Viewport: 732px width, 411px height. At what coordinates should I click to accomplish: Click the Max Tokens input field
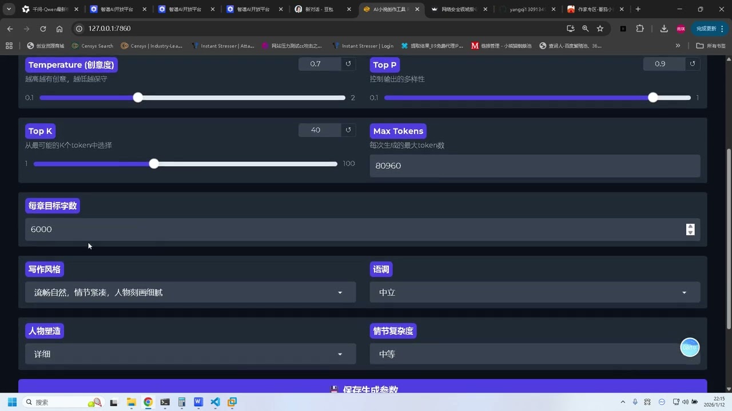point(535,166)
